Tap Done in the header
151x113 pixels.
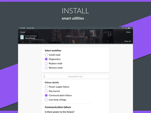coord(129,32)
